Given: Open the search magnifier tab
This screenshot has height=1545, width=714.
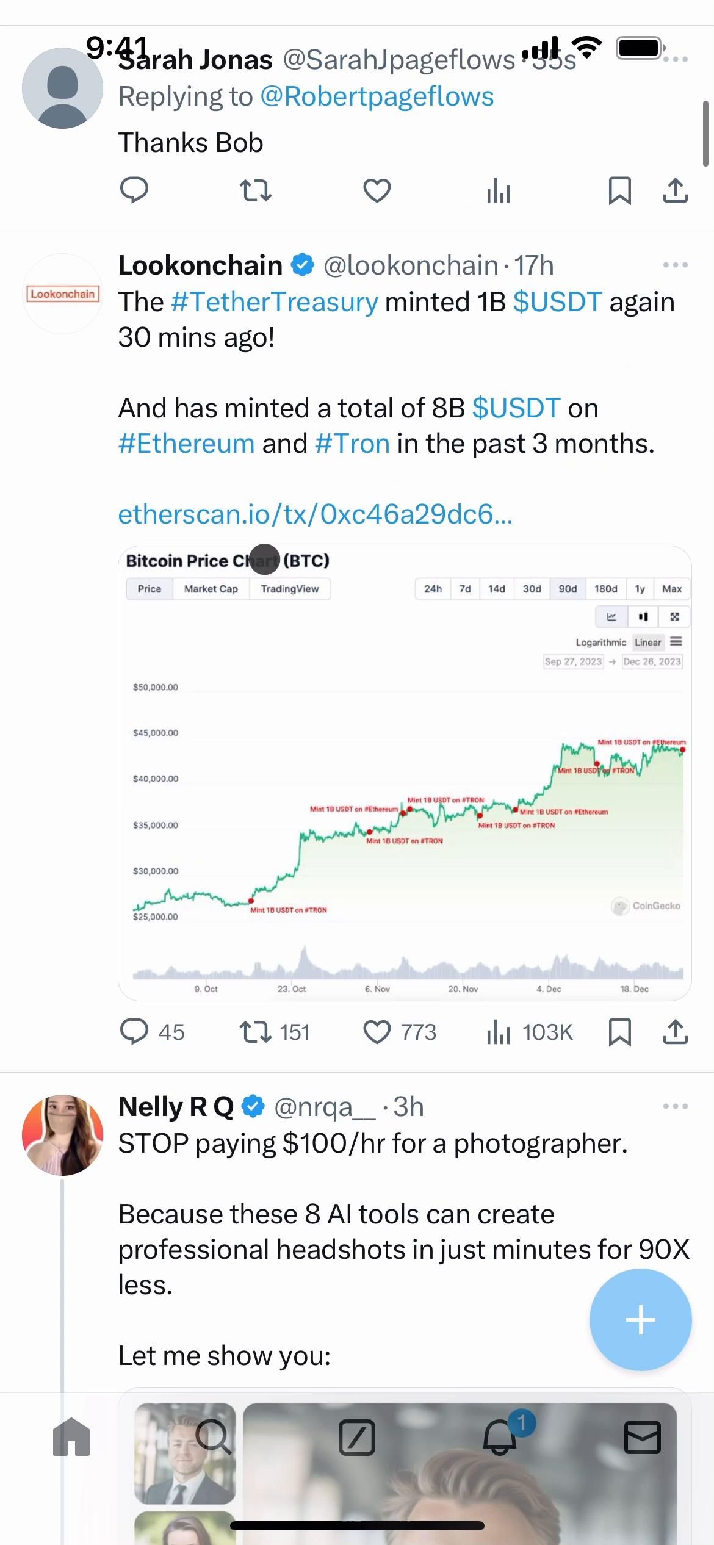Looking at the screenshot, I should pos(214,1437).
